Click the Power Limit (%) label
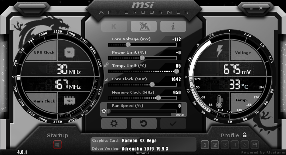 [x=129, y=53]
